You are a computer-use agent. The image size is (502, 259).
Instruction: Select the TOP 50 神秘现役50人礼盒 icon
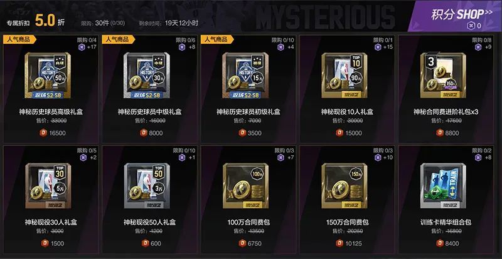[x=147, y=186]
